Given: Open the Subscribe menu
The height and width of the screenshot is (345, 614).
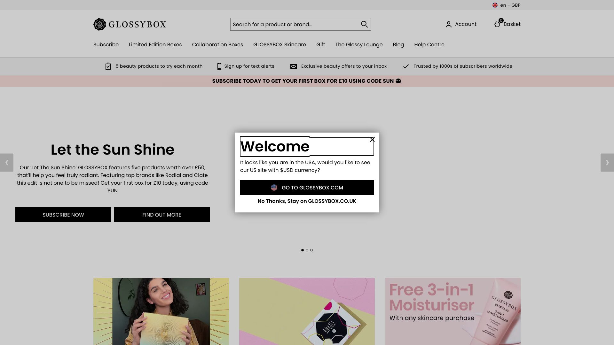Looking at the screenshot, I should pos(106,45).
